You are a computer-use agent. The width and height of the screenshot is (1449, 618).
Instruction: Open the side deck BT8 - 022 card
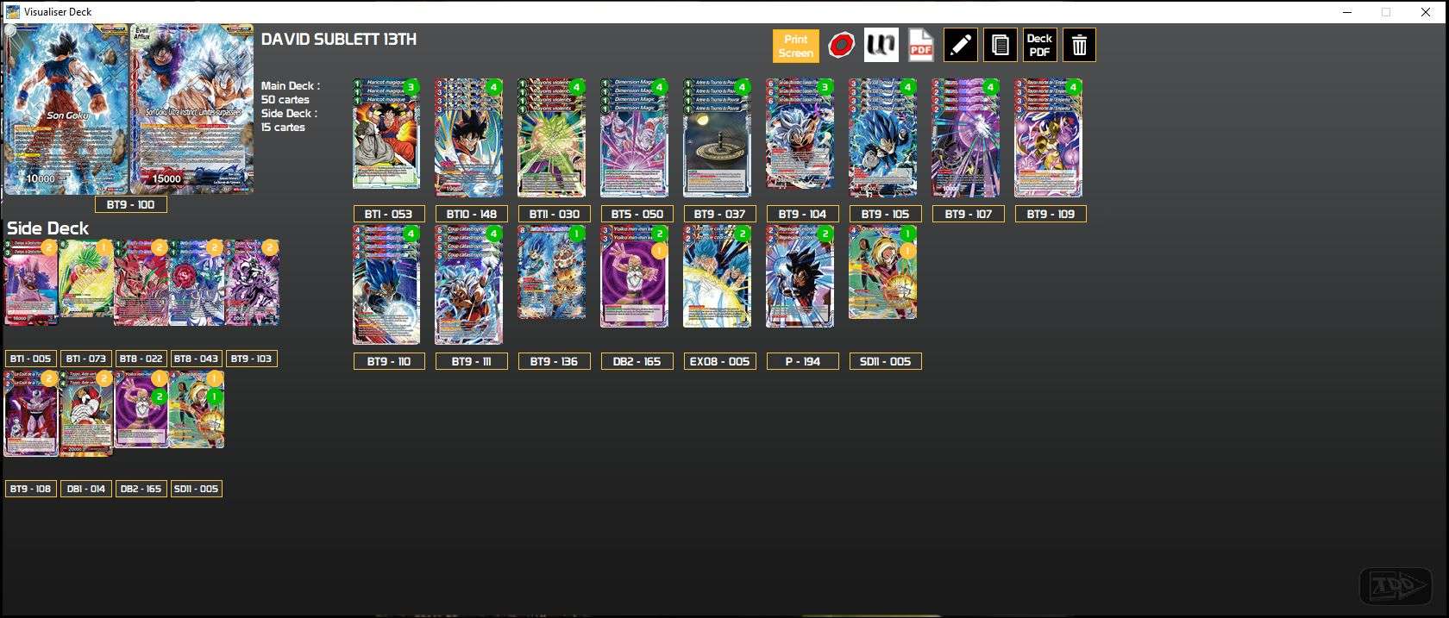[x=141, y=283]
